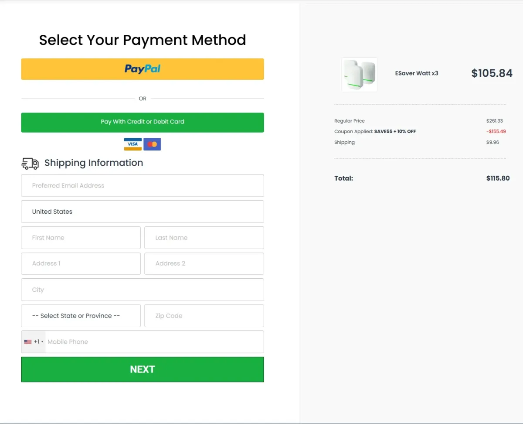Click the Mobile Phone number field
This screenshot has height=424, width=523.
pos(153,342)
